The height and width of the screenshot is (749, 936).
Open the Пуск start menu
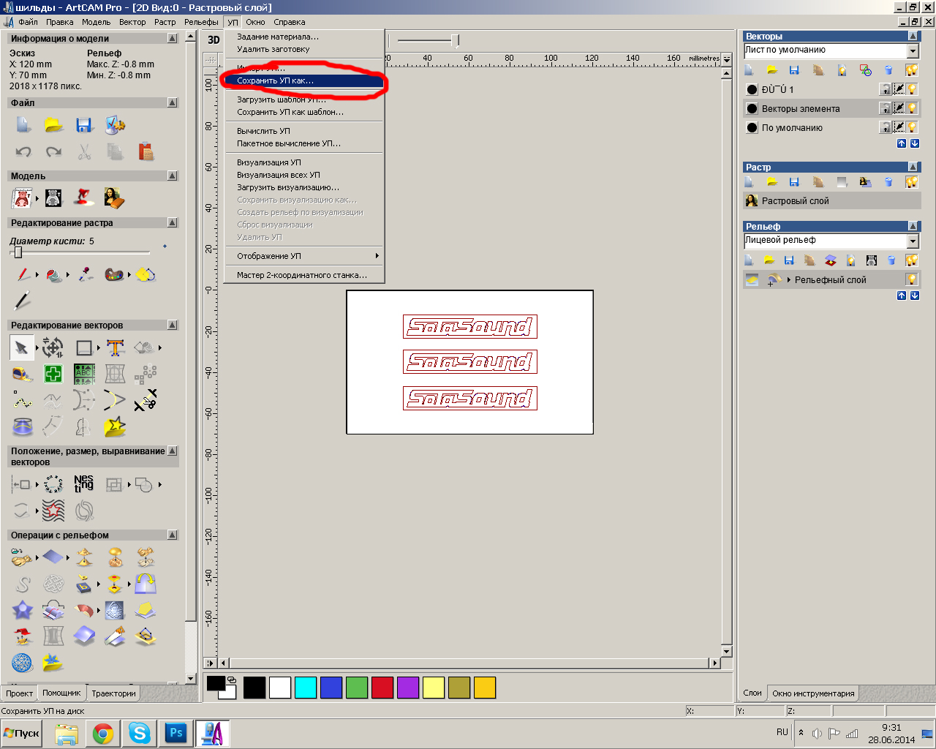22,733
